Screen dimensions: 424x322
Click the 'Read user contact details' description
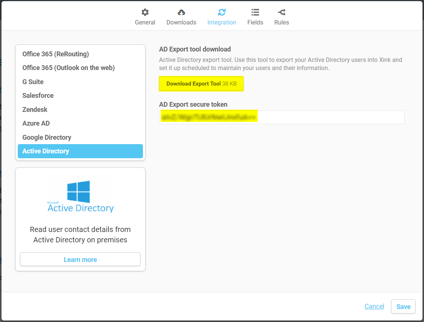[x=80, y=235]
